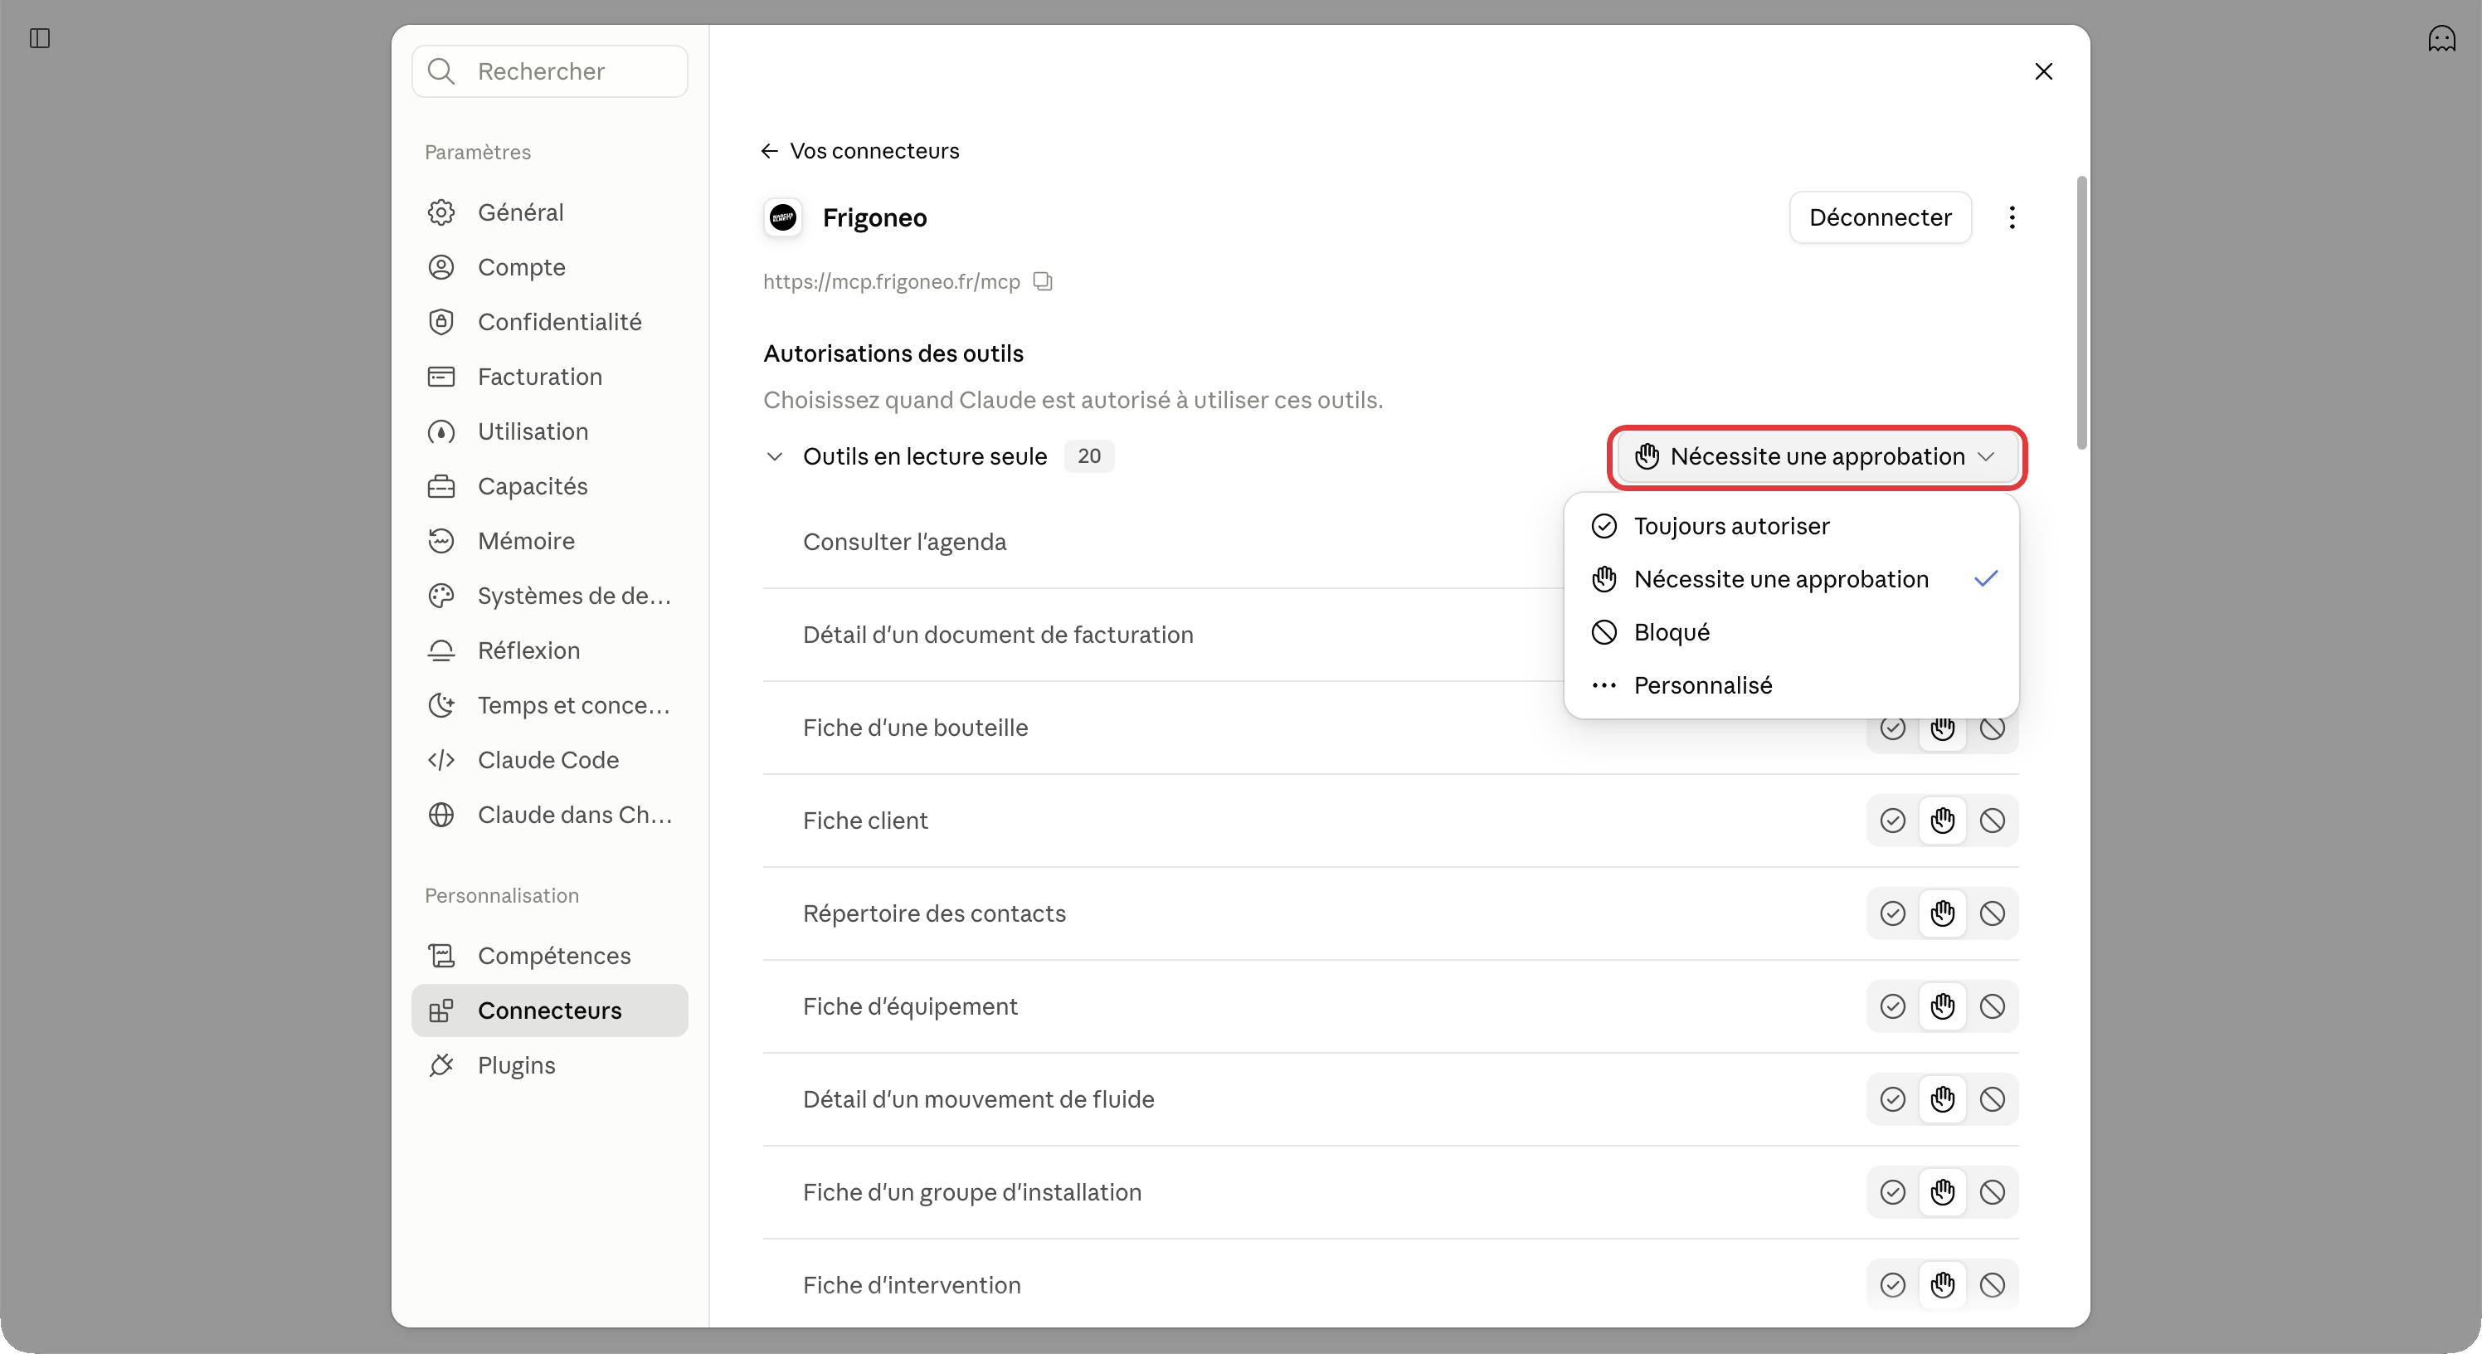2482x1354 pixels.
Task: Require approval for Fiche client
Action: click(1943, 821)
